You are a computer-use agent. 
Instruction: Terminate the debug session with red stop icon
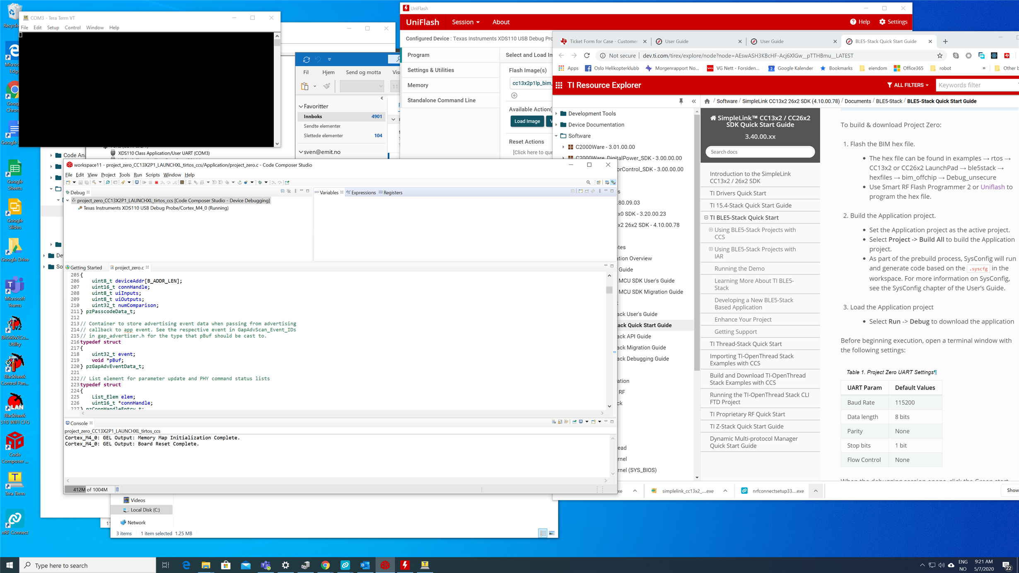pos(157,182)
